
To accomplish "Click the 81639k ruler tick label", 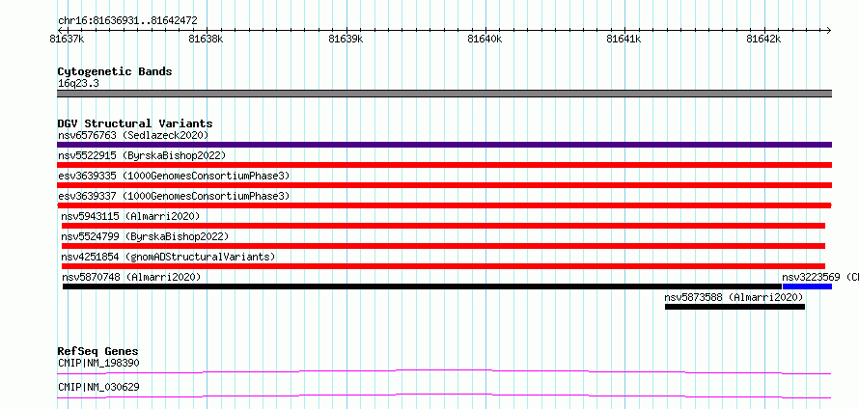I will point(346,40).
